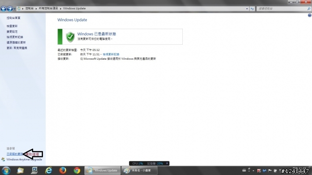This screenshot has height=175, width=312.
Task: Click the CPU usage readout in the gadget
Action: (x=137, y=163)
